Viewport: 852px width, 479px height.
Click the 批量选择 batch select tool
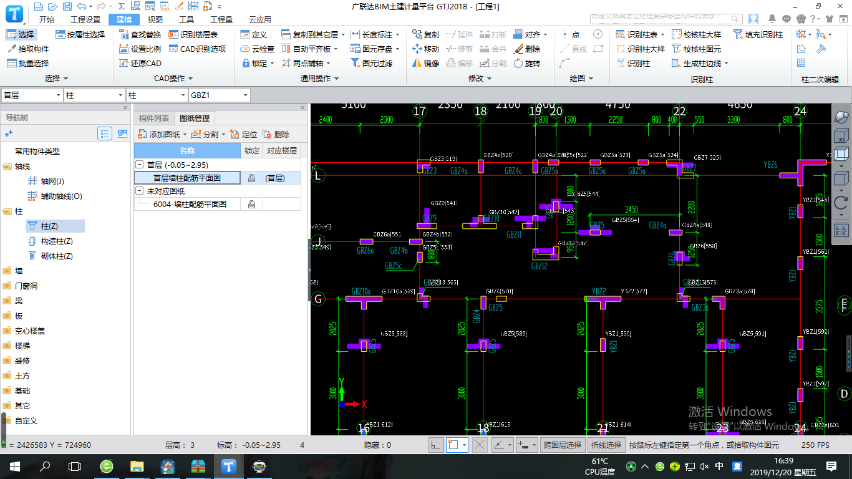27,63
